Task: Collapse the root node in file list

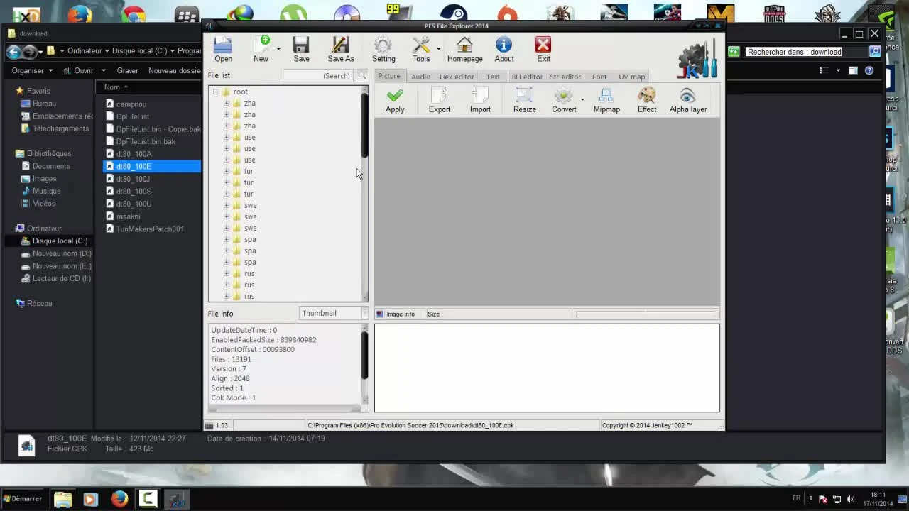Action: click(x=215, y=92)
